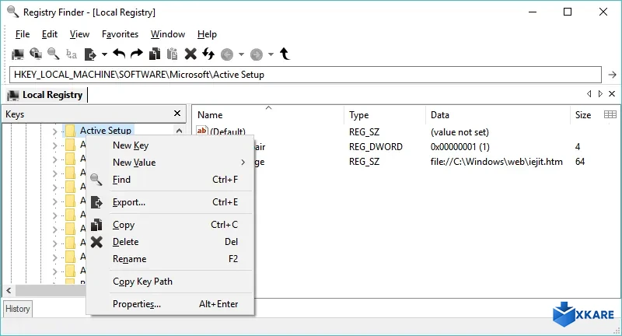Open the New Value submenu
Viewport: 622px width, 336px height.
[170, 163]
